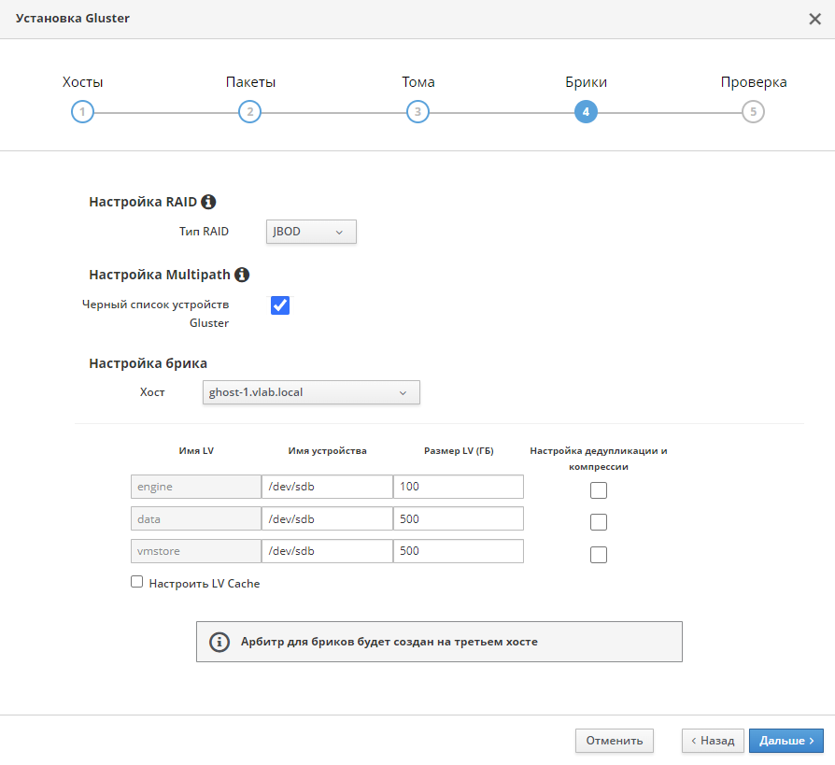Go to step 5 Проверка circle
This screenshot has width=835, height=765.
coord(753,112)
